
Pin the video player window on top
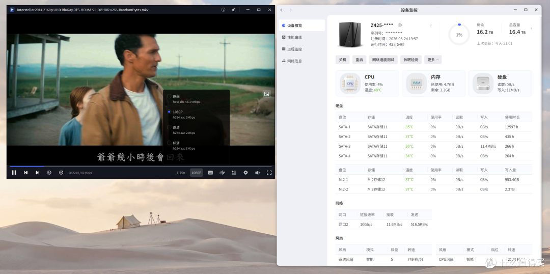pos(233,10)
